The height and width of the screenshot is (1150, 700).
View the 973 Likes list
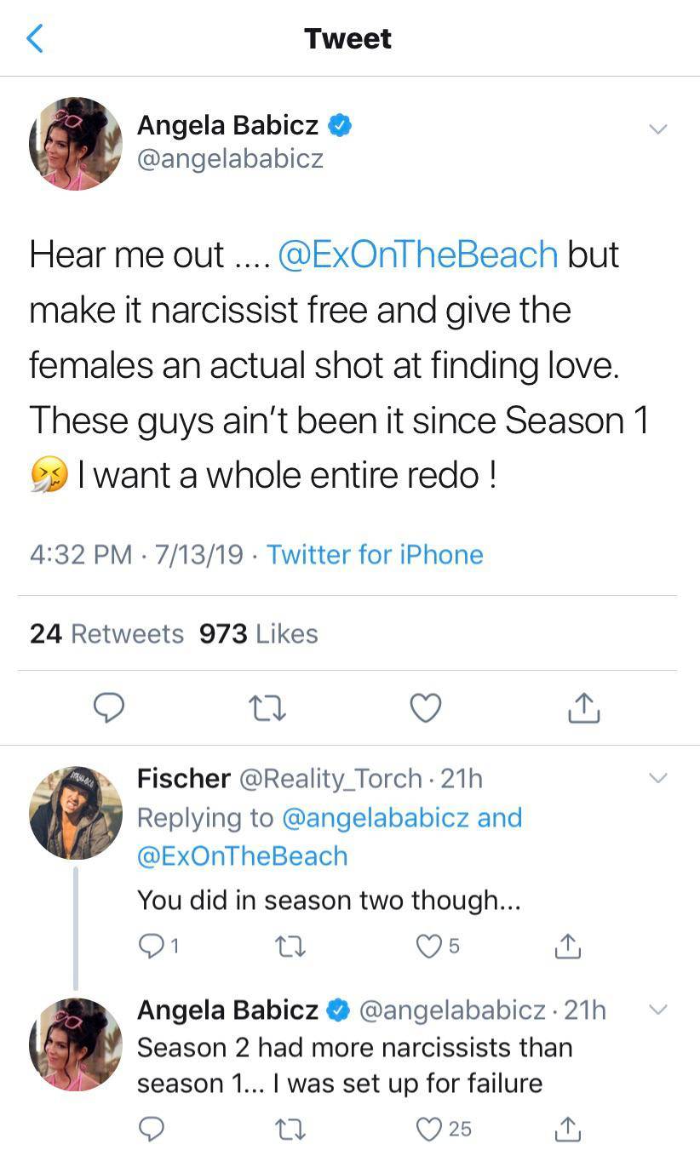pos(258,634)
